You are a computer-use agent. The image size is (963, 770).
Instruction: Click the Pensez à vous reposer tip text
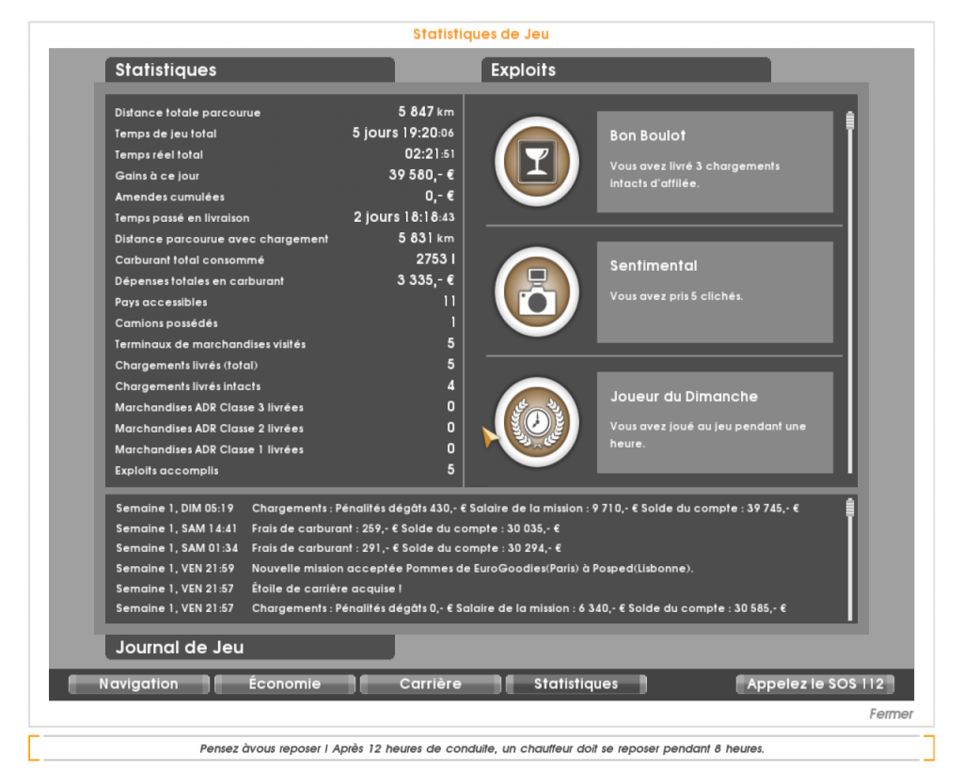[x=481, y=748]
